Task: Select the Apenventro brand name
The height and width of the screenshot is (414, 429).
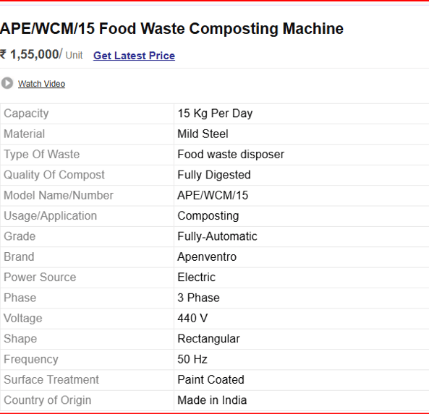Action: click(207, 257)
